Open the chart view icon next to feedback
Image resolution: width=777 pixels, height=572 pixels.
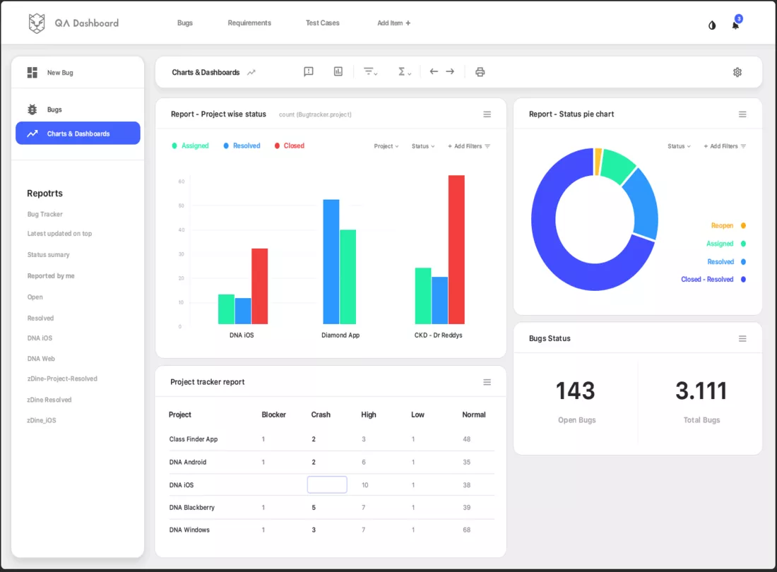338,71
